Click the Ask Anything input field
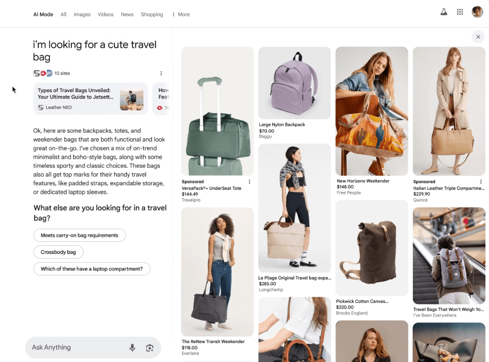The height and width of the screenshot is (362, 489). (x=76, y=348)
